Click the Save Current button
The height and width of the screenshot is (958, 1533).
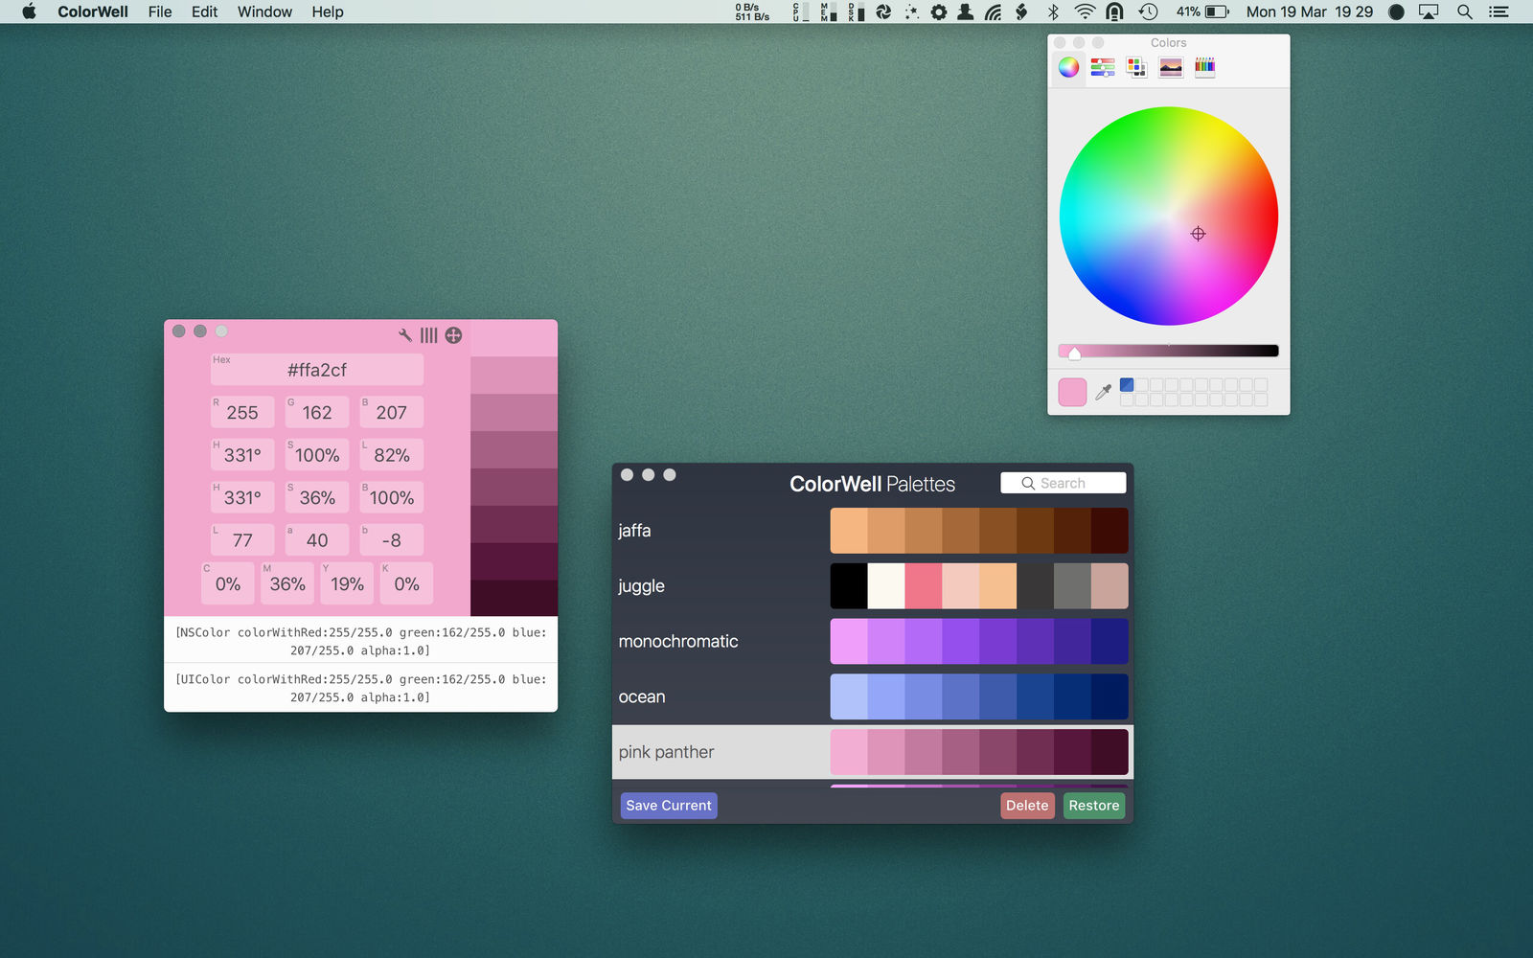(669, 806)
